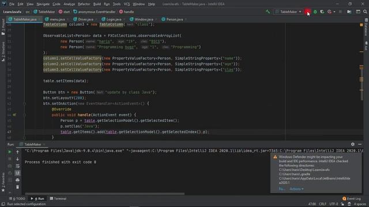369x207 pixels.
Task: Open the TODO tool window tab
Action: (17, 198)
